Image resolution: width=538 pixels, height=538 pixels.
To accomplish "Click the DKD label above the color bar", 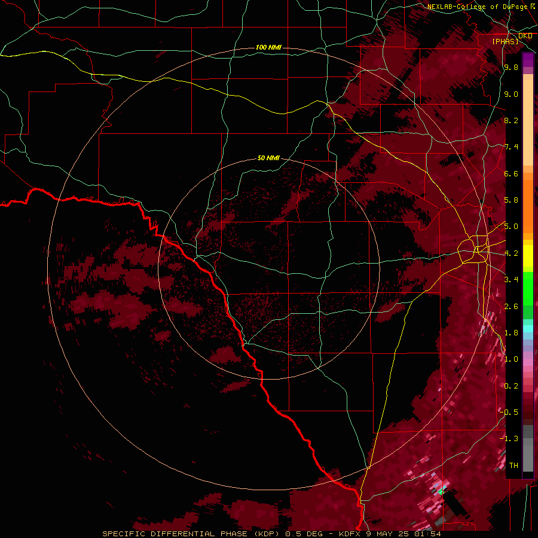I will (525, 36).
